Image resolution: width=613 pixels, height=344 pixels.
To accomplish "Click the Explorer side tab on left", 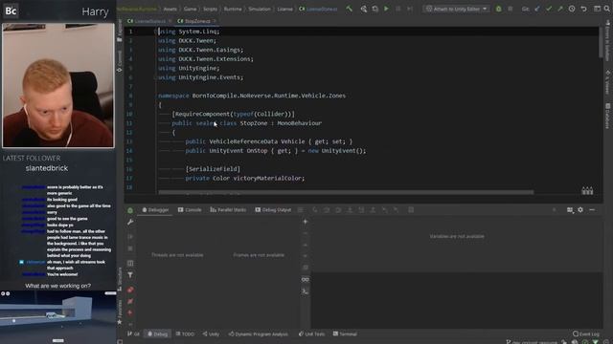I will (x=120, y=31).
